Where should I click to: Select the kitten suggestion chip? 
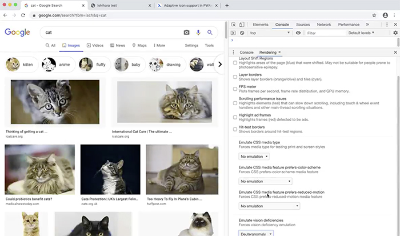coord(21,65)
